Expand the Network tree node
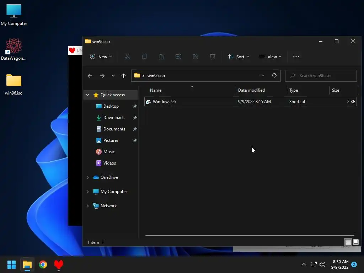Viewport: 364px width, 273px height. [87, 206]
